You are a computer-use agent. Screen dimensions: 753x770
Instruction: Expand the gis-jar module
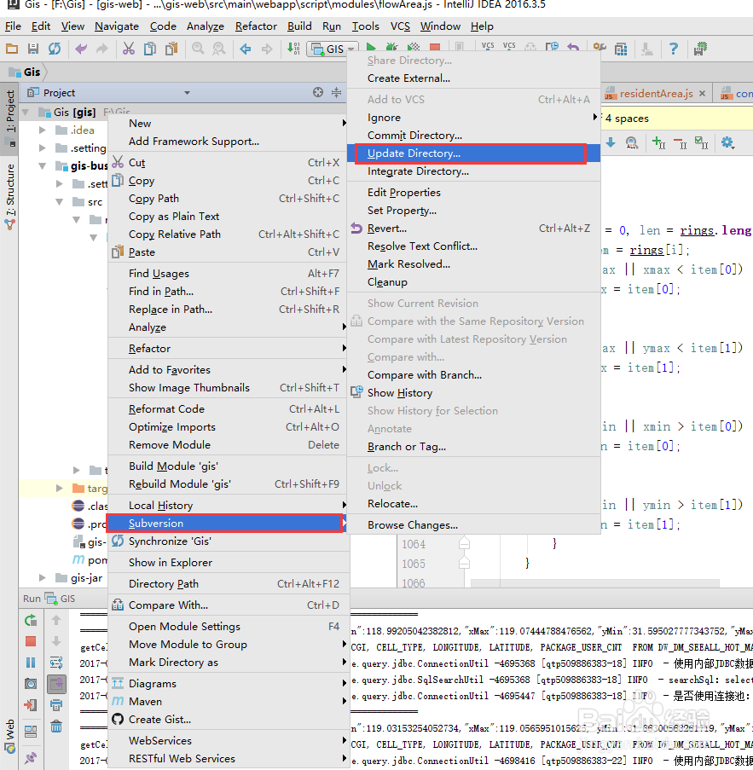pos(43,577)
